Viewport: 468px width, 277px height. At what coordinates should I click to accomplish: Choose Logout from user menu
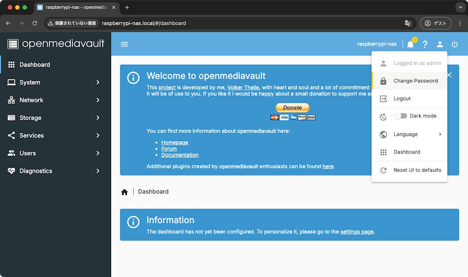(x=409, y=99)
